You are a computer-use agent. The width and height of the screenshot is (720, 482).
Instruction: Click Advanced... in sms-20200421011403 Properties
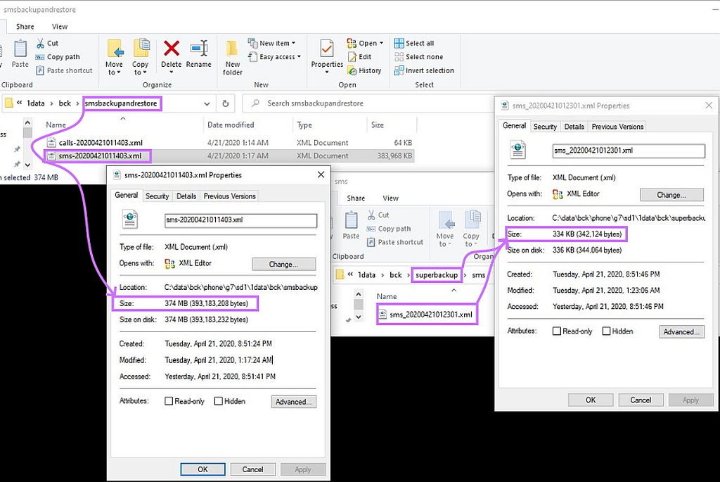293,402
